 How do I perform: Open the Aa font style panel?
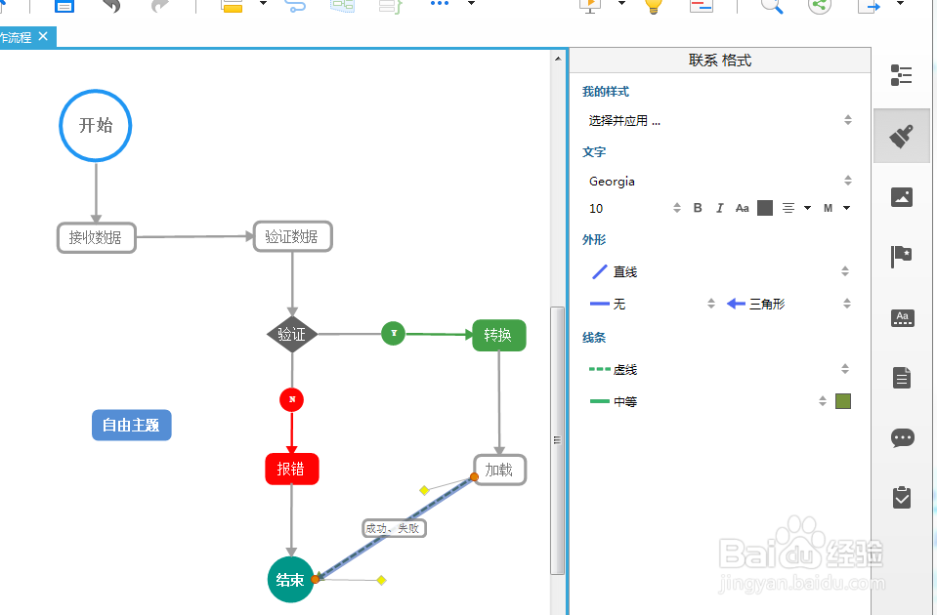(x=901, y=316)
